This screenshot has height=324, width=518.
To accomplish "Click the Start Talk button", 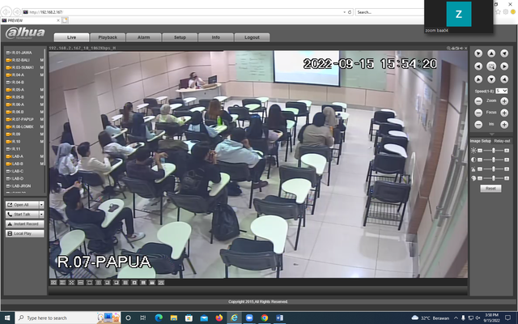I will (22, 214).
